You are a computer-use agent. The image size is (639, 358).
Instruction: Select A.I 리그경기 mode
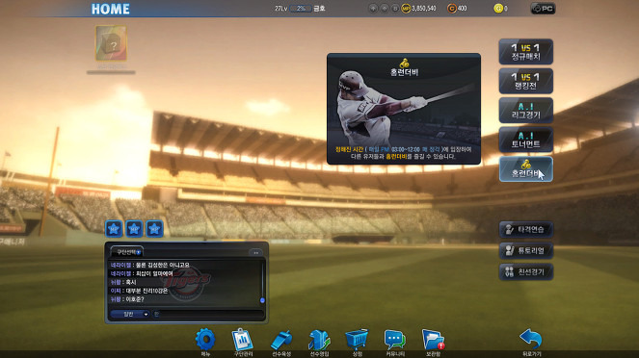(x=525, y=111)
